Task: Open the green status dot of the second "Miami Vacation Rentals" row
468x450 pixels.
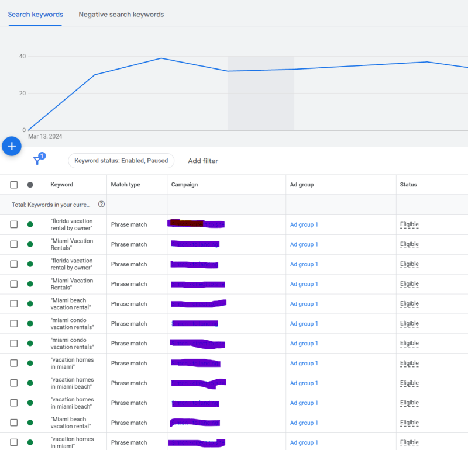Action: point(30,284)
